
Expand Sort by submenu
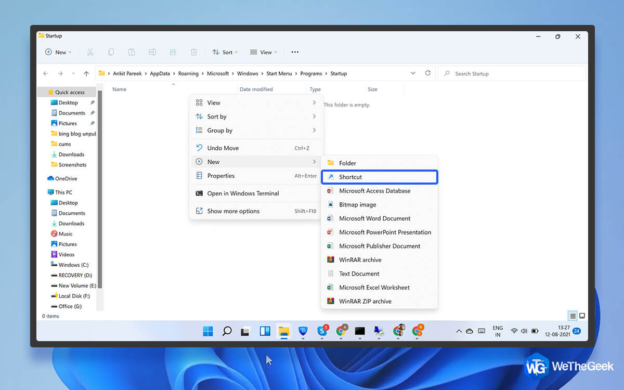pos(256,116)
